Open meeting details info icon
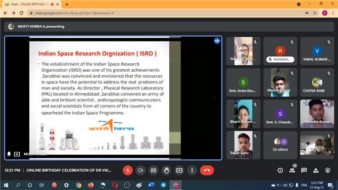The image size is (338, 190). point(280,170)
